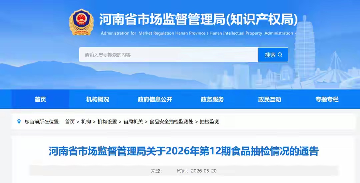Click the site title 河南省市场监督管理局

tap(198, 19)
